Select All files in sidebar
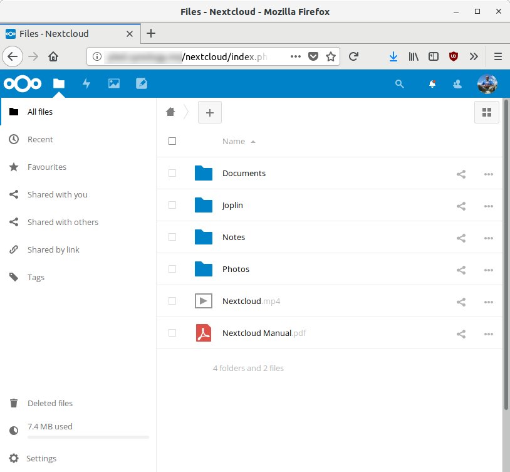Screen dimensions: 510x472 coord(78,112)
